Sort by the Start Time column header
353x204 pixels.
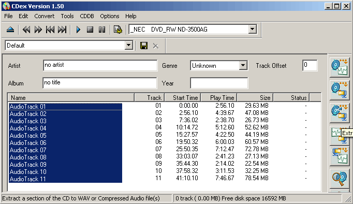tap(183, 98)
